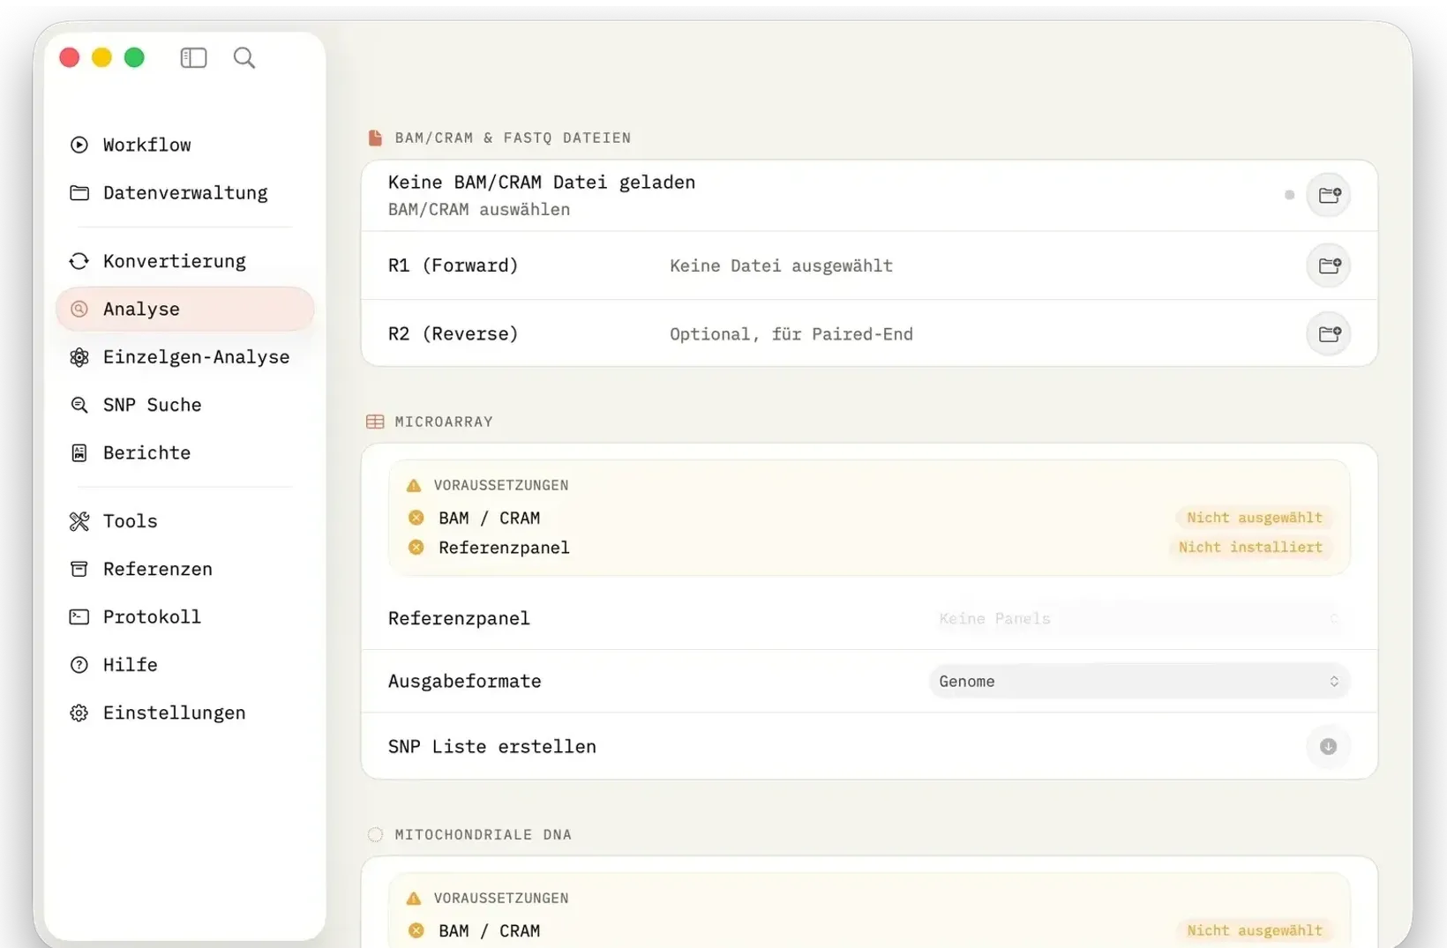Choose R1 (Forward) file folder icon
Viewport: 1447px width, 948px height.
click(1329, 265)
